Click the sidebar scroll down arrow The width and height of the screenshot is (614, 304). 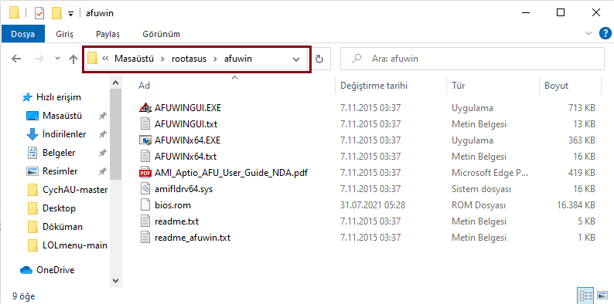pos(115,281)
